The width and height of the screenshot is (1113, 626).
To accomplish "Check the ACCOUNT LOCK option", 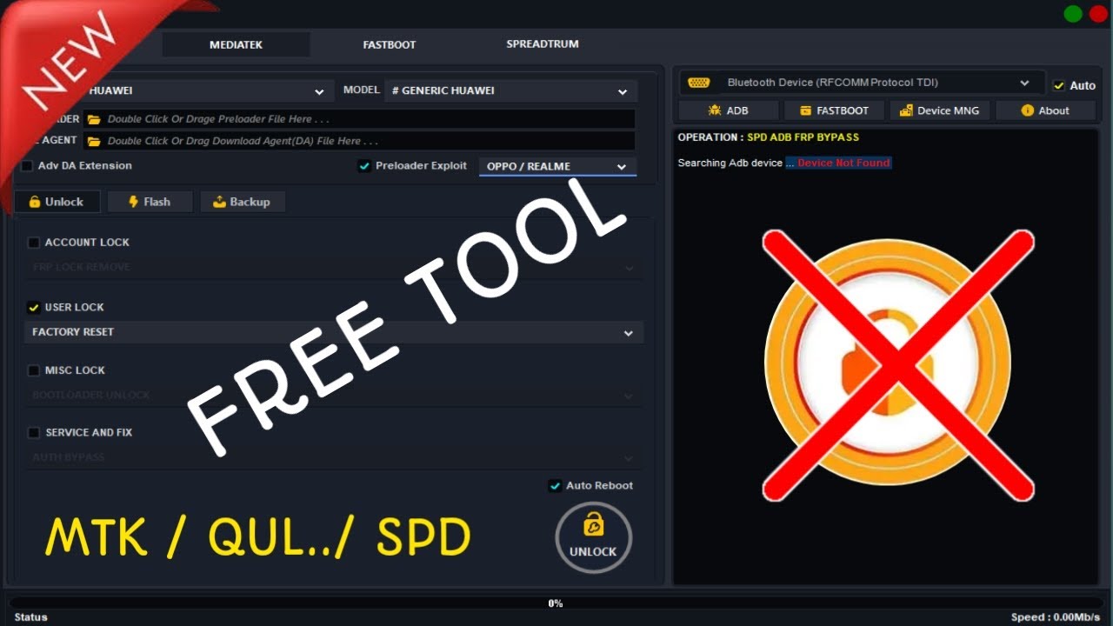I will 34,243.
